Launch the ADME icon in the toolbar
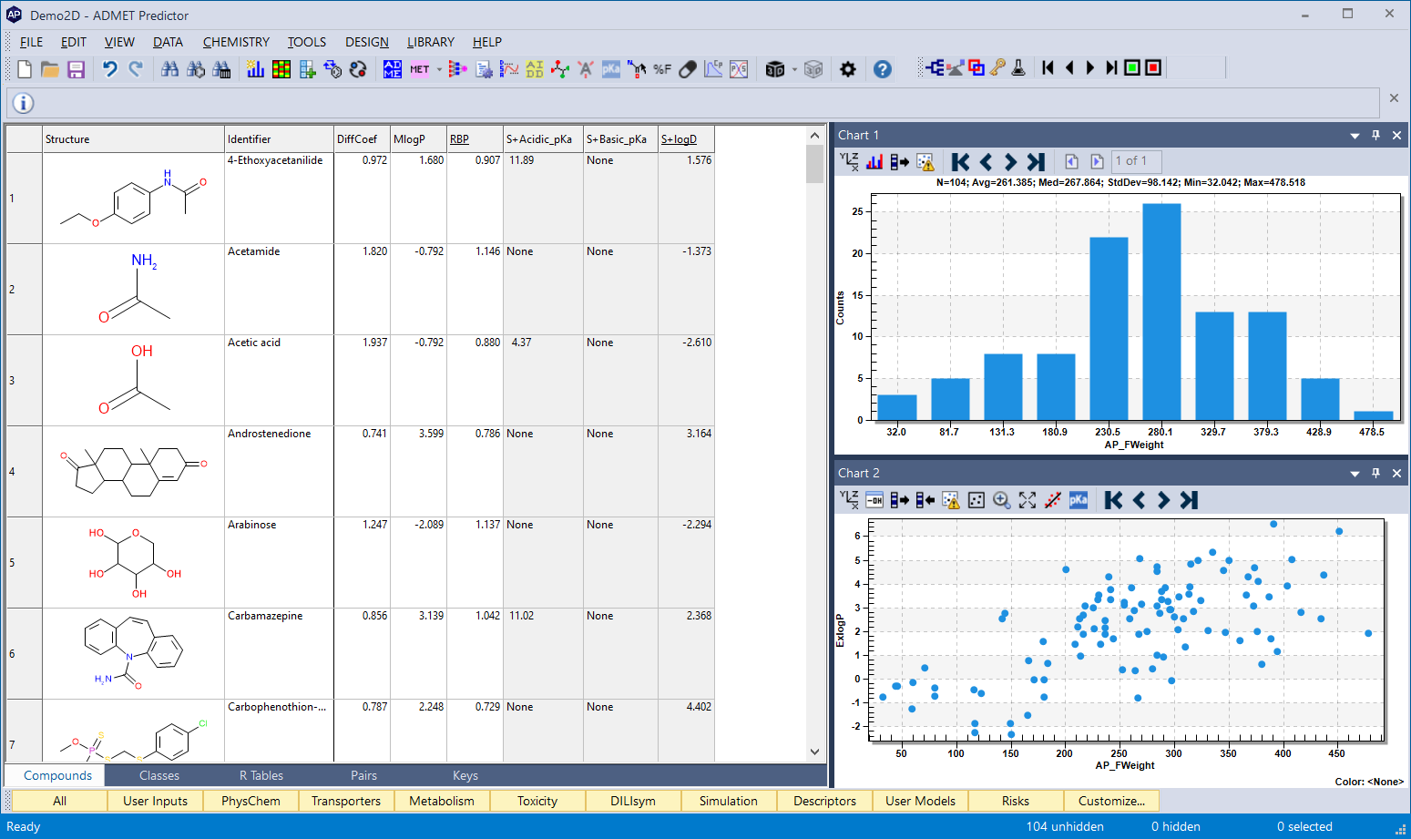 click(393, 69)
